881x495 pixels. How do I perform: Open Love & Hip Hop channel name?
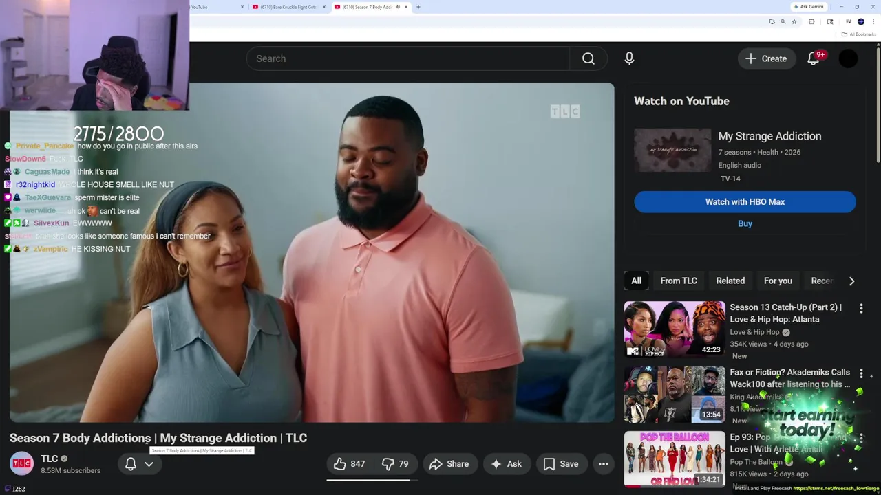(754, 332)
